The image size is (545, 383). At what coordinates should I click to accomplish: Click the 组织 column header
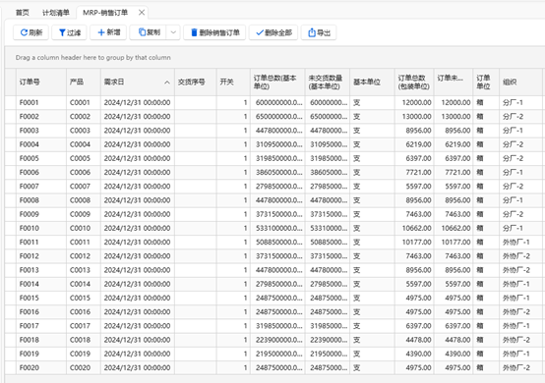pos(520,82)
